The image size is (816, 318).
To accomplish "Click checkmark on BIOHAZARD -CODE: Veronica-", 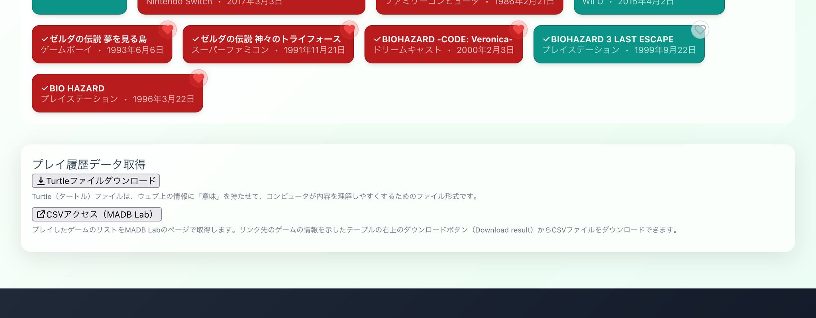I will click(x=377, y=39).
